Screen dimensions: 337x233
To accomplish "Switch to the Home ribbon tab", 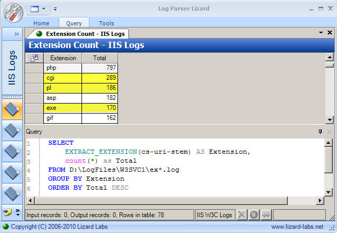I will pos(41,23).
